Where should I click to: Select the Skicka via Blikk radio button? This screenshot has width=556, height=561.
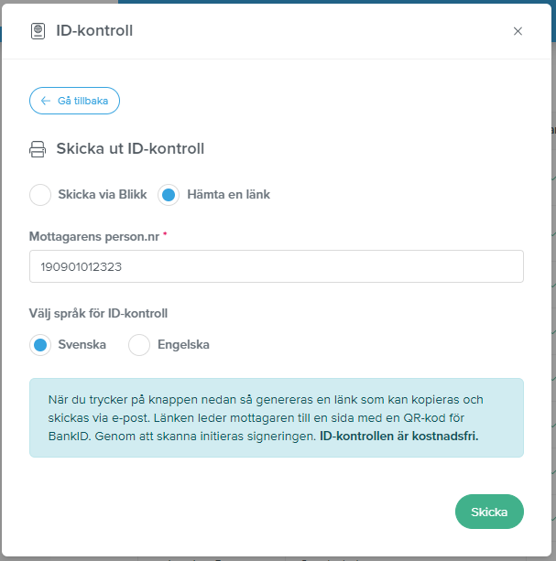(x=40, y=195)
